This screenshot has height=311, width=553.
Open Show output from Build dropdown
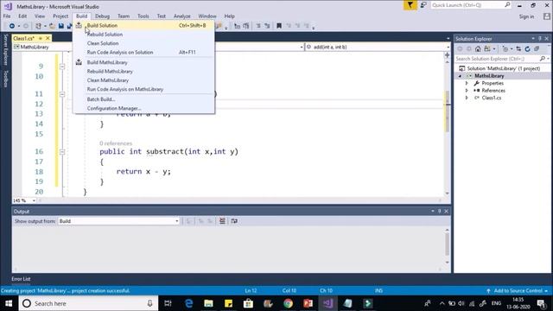[x=119, y=221]
